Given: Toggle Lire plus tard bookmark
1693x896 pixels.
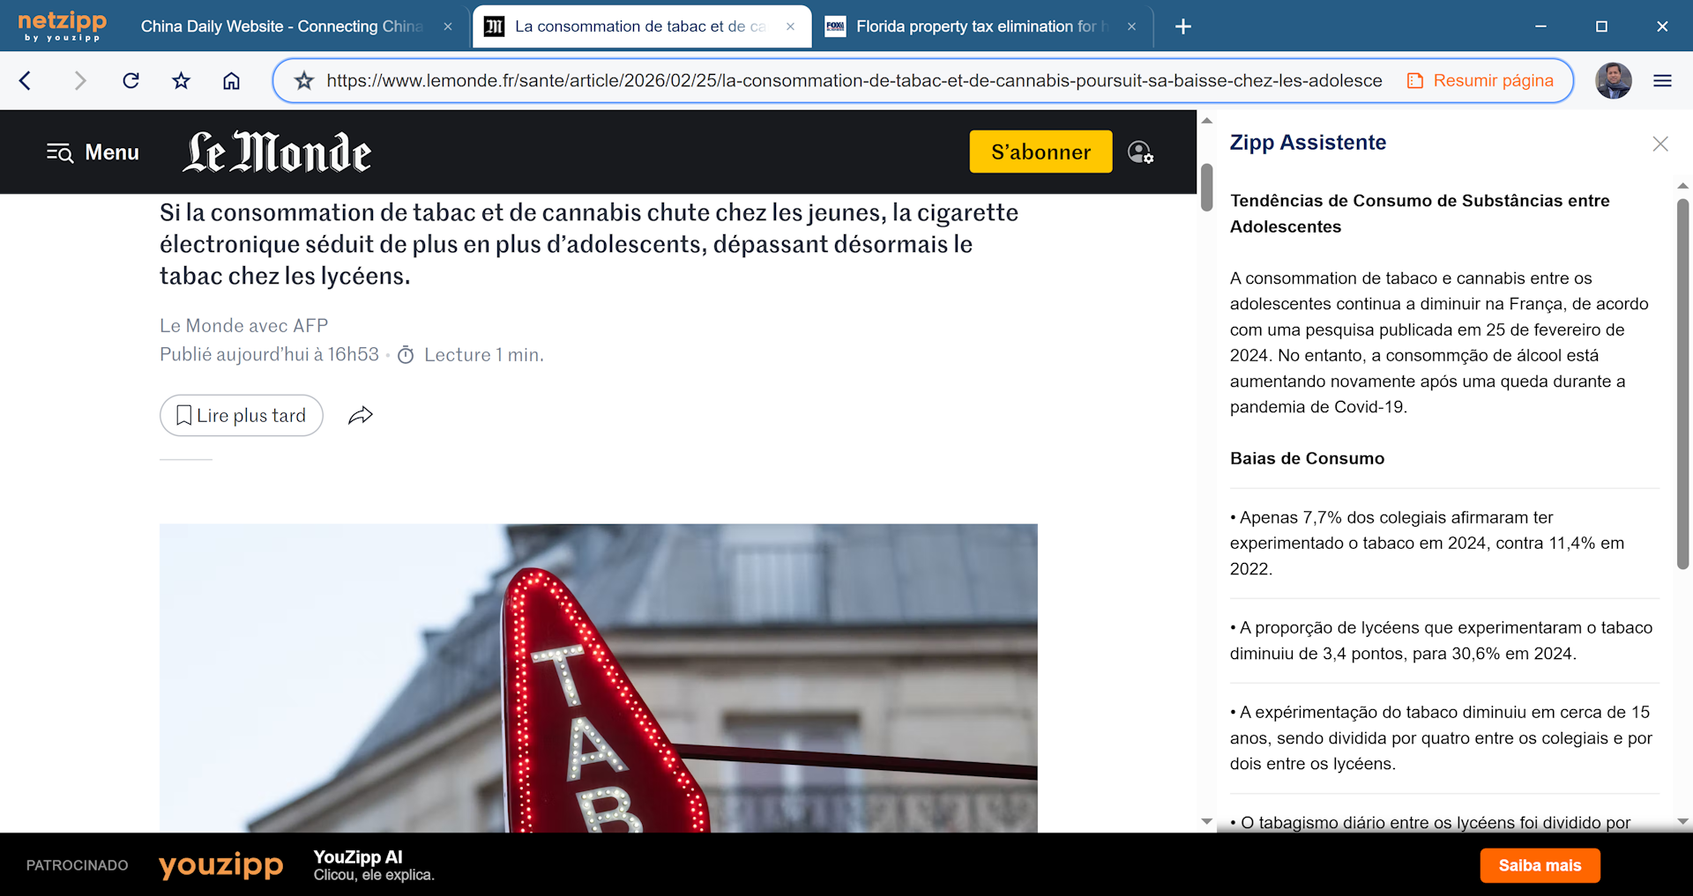Looking at the screenshot, I should point(242,416).
